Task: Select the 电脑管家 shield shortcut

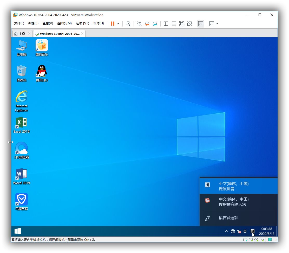Action: click(x=22, y=202)
